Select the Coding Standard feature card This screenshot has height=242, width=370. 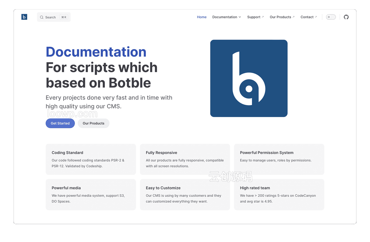pyautogui.click(x=91, y=159)
